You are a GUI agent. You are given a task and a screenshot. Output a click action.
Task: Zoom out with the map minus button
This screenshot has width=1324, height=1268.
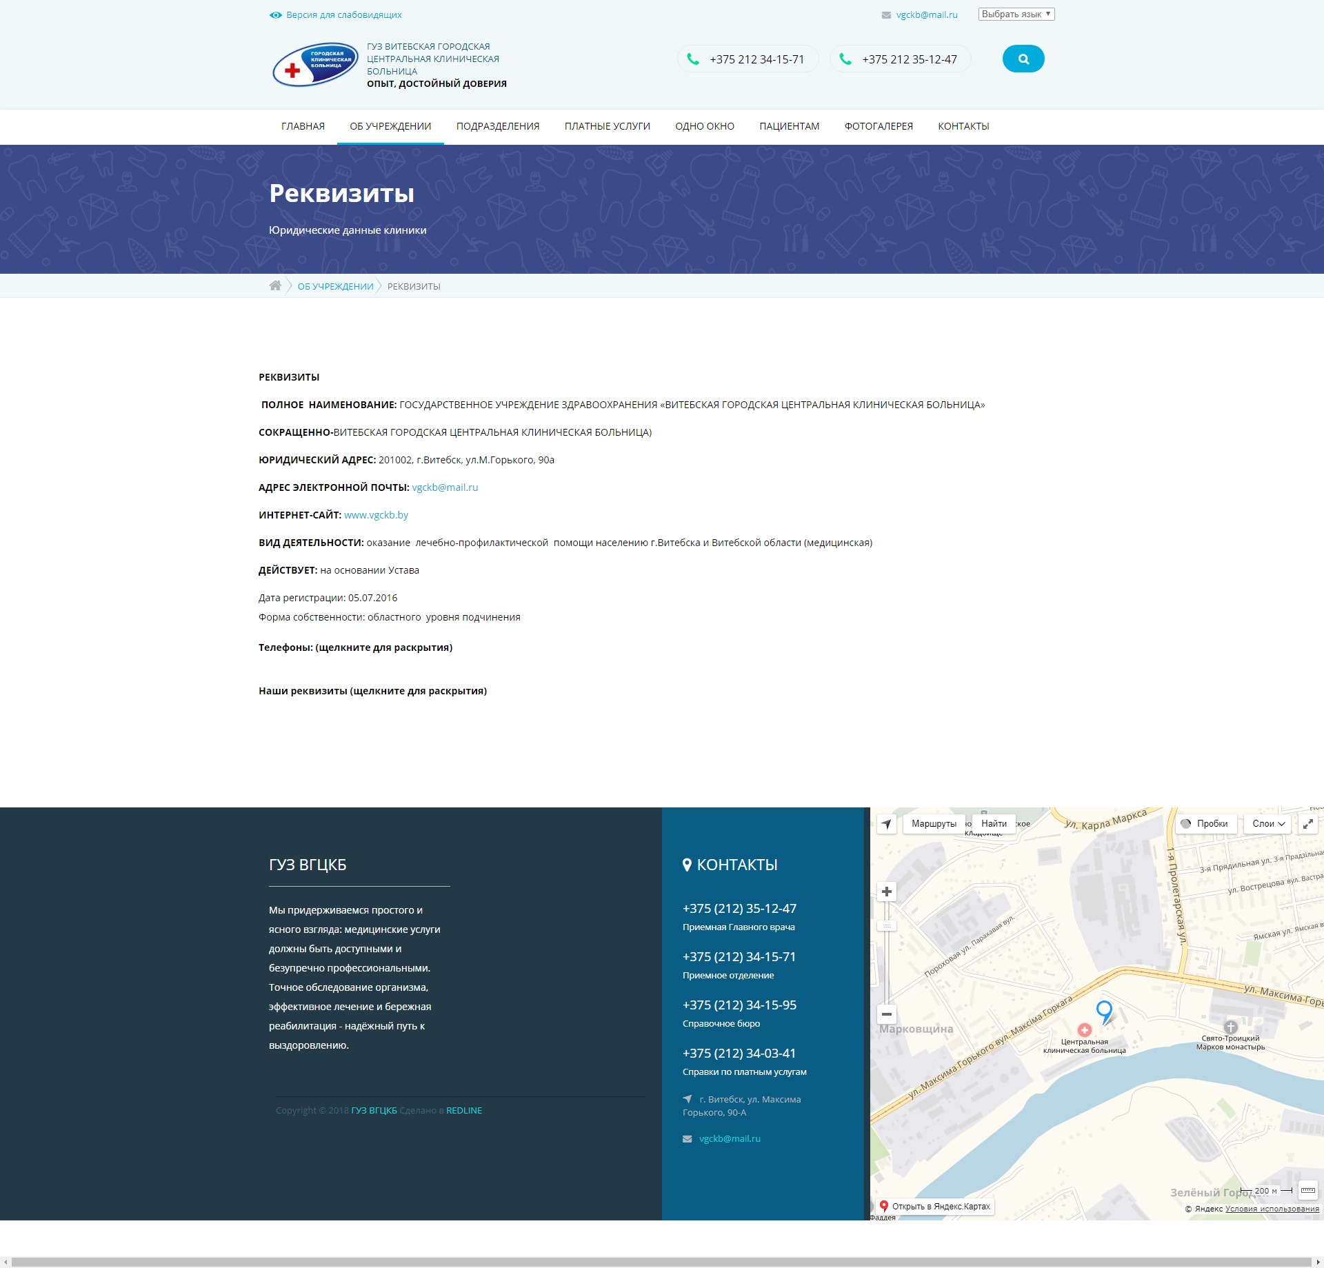[887, 1014]
